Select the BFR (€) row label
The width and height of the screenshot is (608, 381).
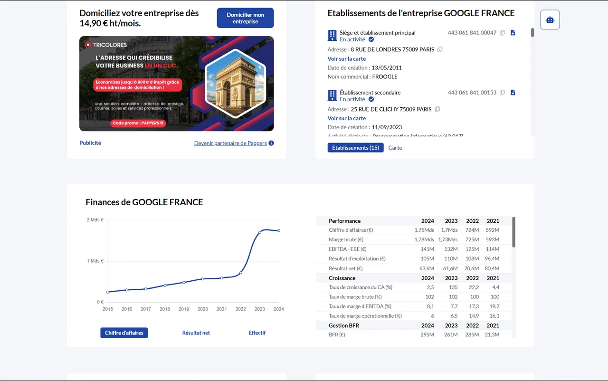tap(337, 335)
